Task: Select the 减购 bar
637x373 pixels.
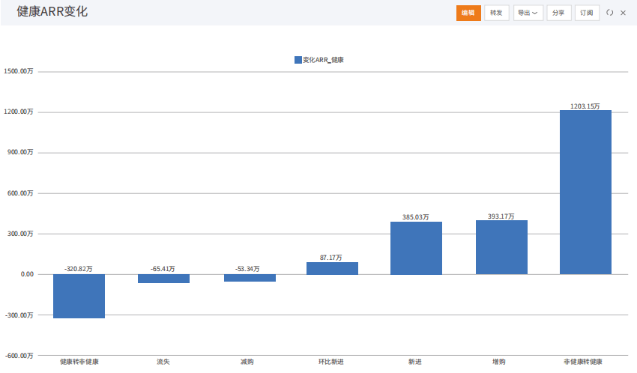Action: [250, 278]
